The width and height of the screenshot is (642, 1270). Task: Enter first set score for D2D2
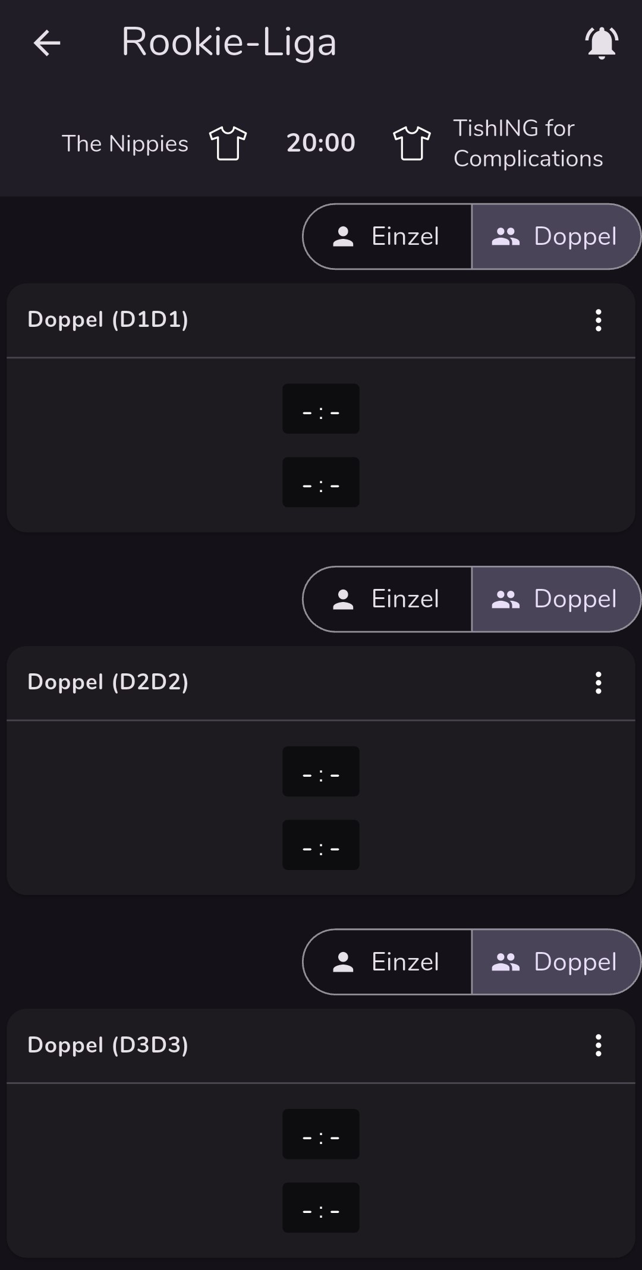pyautogui.click(x=321, y=771)
